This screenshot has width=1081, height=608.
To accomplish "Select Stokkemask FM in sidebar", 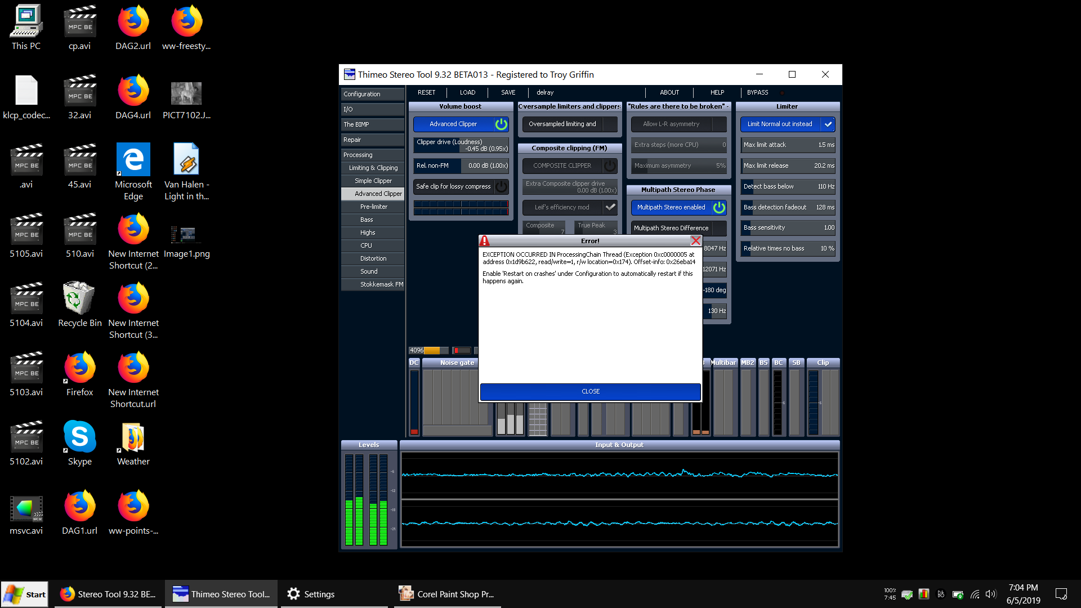I will (x=373, y=284).
